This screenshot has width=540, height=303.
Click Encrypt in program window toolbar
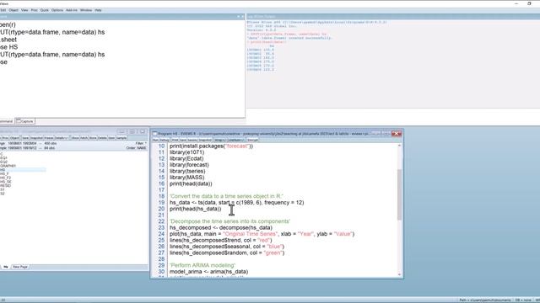click(252, 141)
